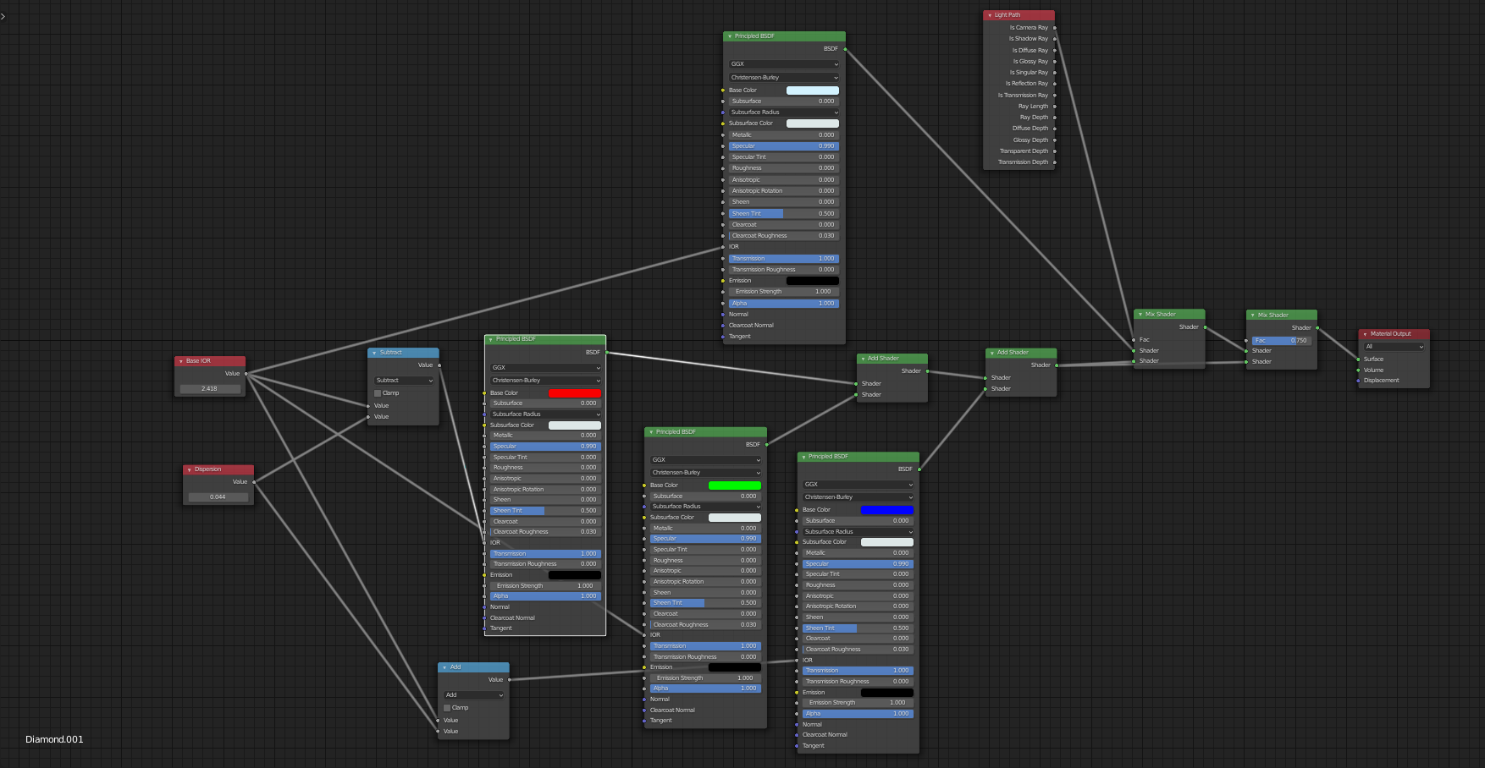Open the Christensen-Burley dropdown on the top BSDF
This screenshot has width=1485, height=768.
[784, 78]
